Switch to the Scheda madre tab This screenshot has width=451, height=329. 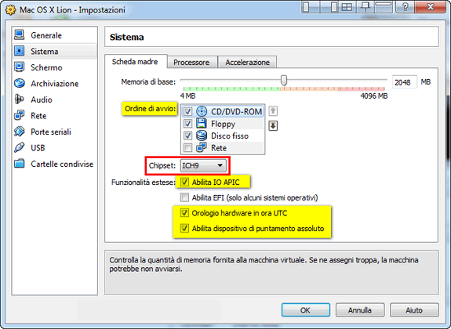(x=135, y=61)
